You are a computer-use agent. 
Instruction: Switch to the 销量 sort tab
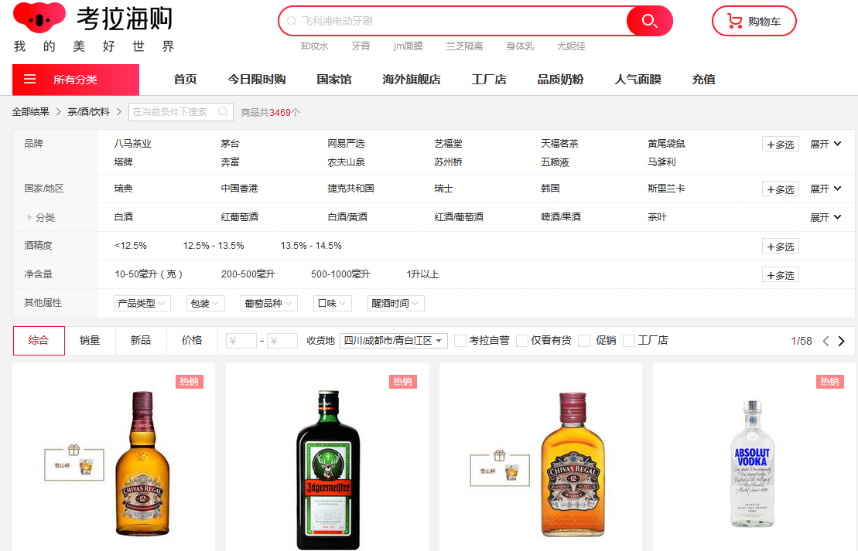(x=90, y=341)
